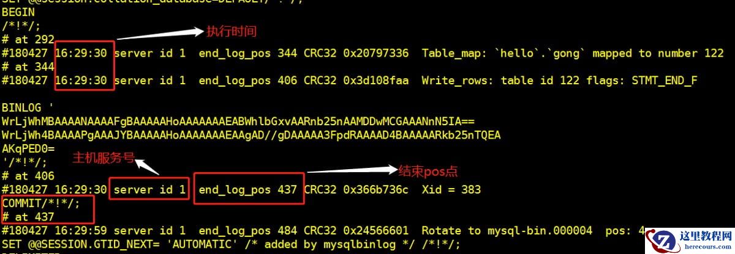Click the '# at 437' line

click(x=28, y=217)
